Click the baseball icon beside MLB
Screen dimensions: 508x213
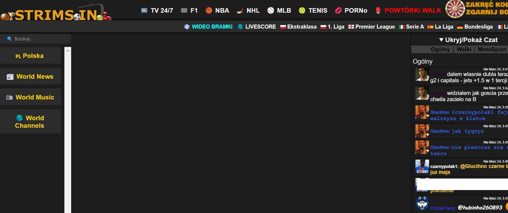click(271, 11)
